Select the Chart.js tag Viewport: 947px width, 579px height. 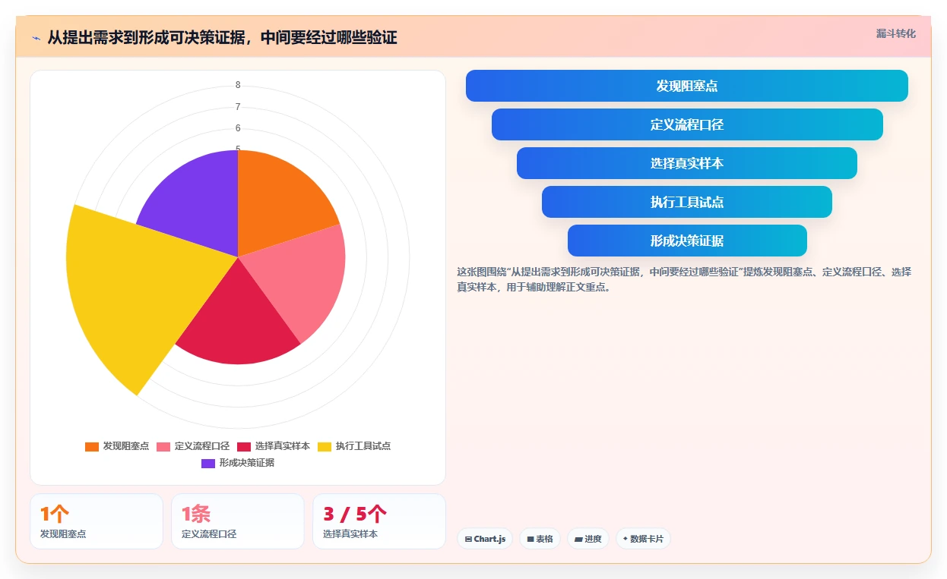[x=485, y=539]
